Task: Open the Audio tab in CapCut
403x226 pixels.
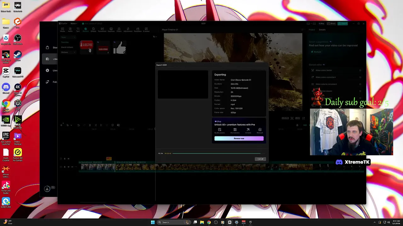Action: pos(70,30)
